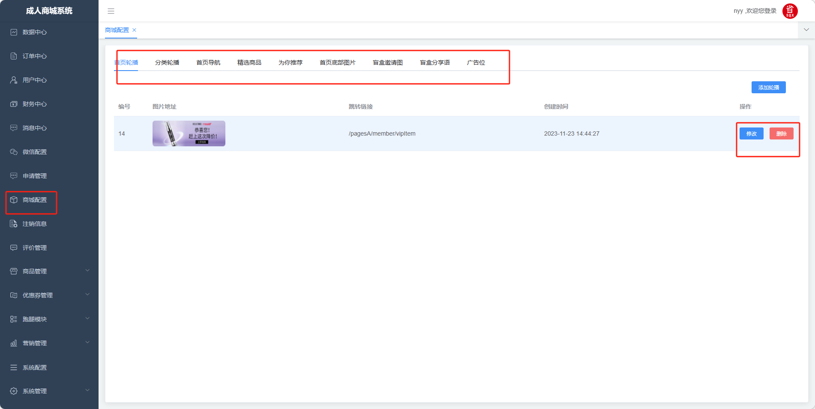815x409 pixels.
Task: Open the 精选商品 tab
Action: tap(249, 62)
